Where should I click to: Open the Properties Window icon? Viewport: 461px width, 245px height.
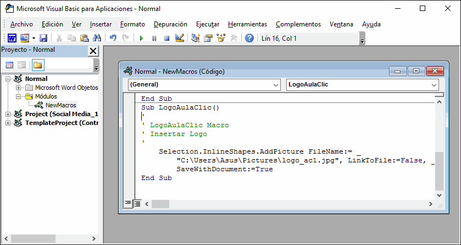click(x=208, y=38)
